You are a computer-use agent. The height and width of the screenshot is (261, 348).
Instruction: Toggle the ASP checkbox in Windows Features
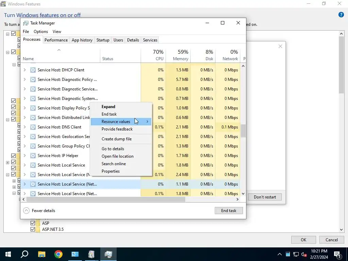pyautogui.click(x=33, y=223)
